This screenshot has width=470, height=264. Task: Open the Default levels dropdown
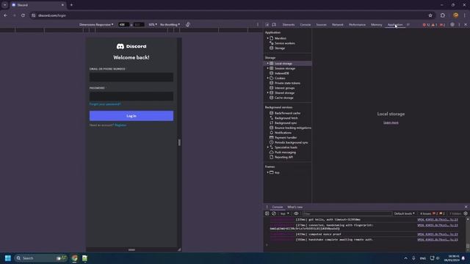[405, 213]
